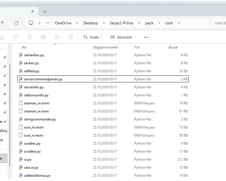Click MSM Dosyası type for shaman_m.msm
Viewport: 226px width, 181px height.
click(x=144, y=103)
